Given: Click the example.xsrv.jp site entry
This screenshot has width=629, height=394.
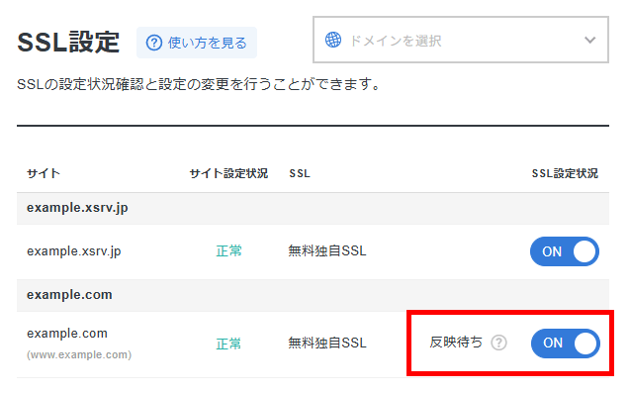Looking at the screenshot, I should pos(74,251).
